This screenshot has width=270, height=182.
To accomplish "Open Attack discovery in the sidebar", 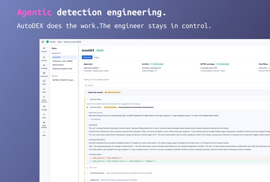I will pos(44,99).
